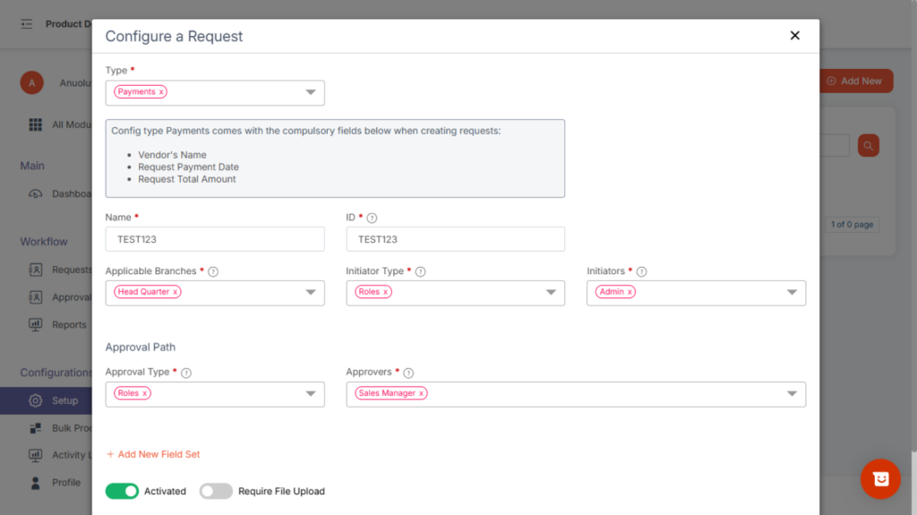Open the Initiators dropdown arrow

792,292
